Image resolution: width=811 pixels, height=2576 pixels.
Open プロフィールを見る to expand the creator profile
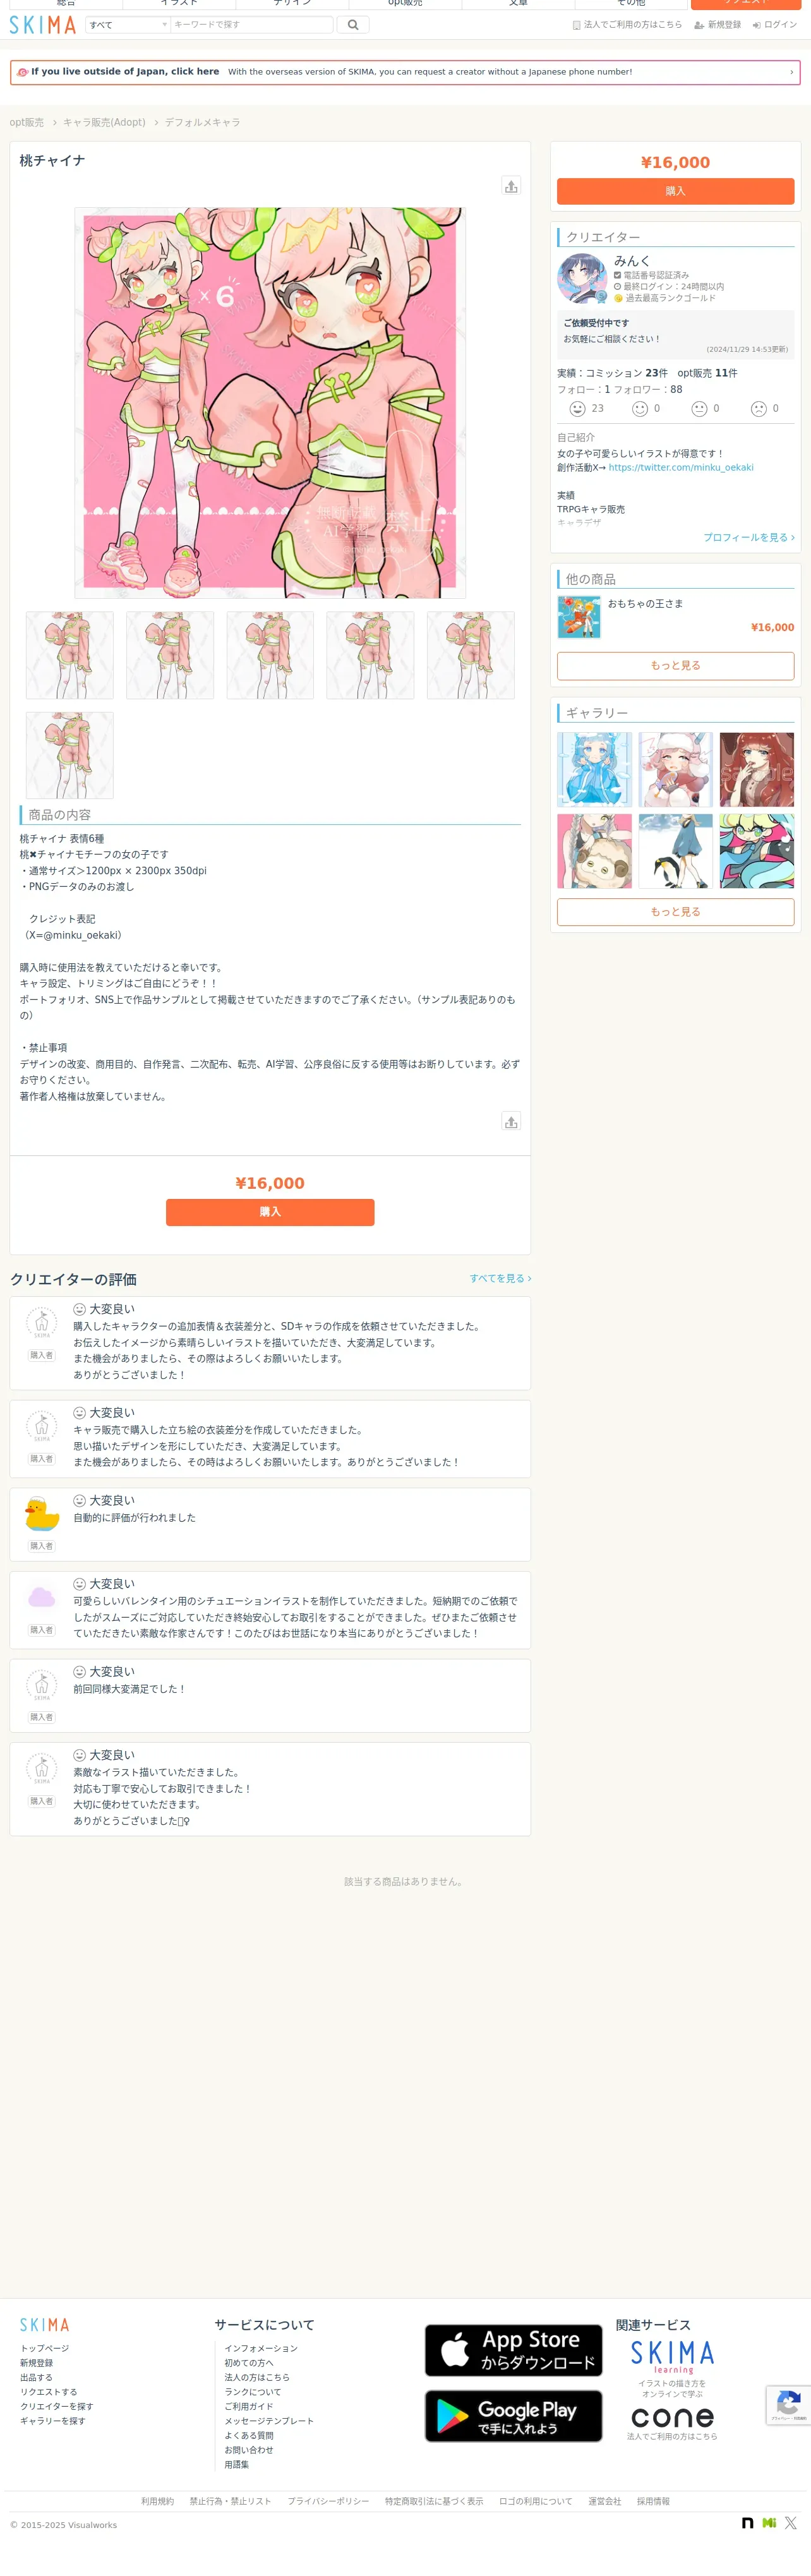(749, 538)
